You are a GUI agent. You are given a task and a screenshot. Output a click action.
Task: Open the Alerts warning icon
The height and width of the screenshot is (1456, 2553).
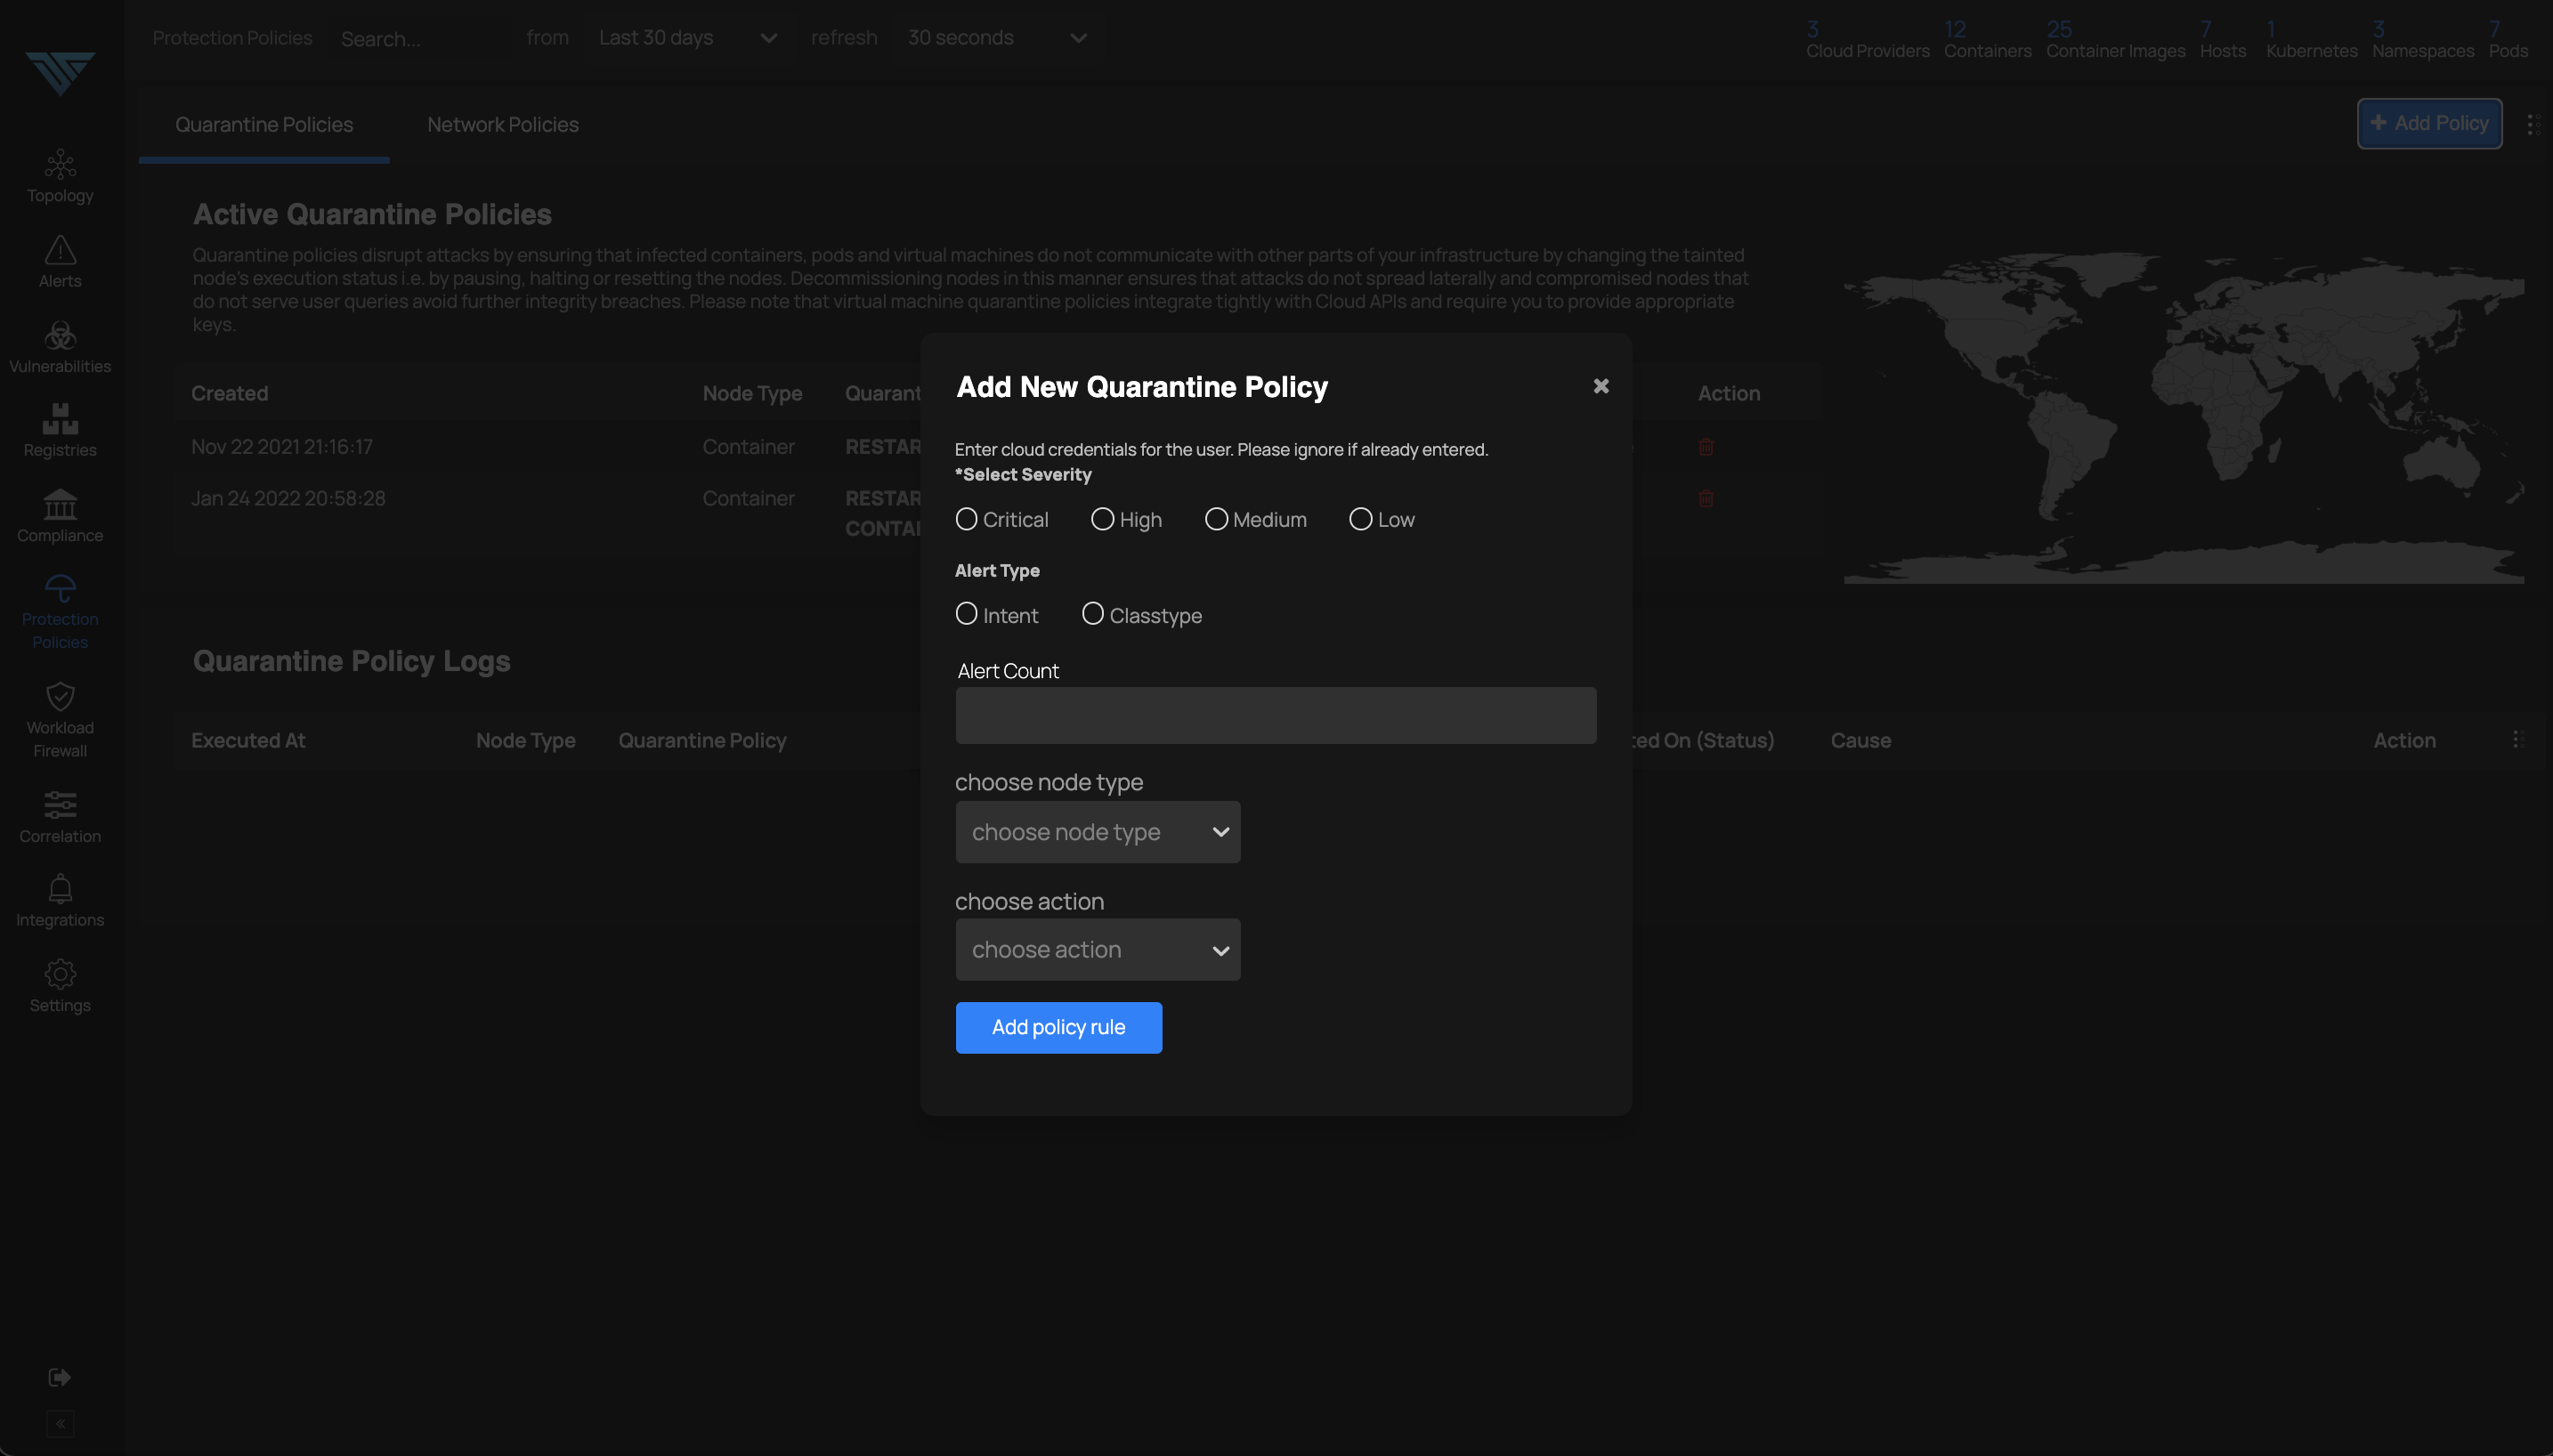click(x=60, y=250)
